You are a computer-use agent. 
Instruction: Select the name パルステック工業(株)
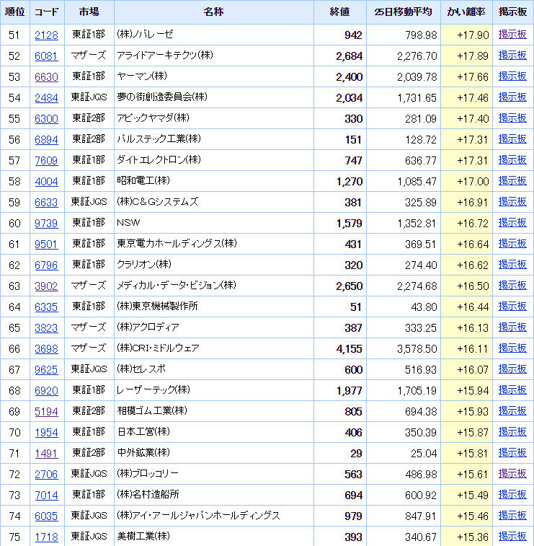click(x=159, y=139)
